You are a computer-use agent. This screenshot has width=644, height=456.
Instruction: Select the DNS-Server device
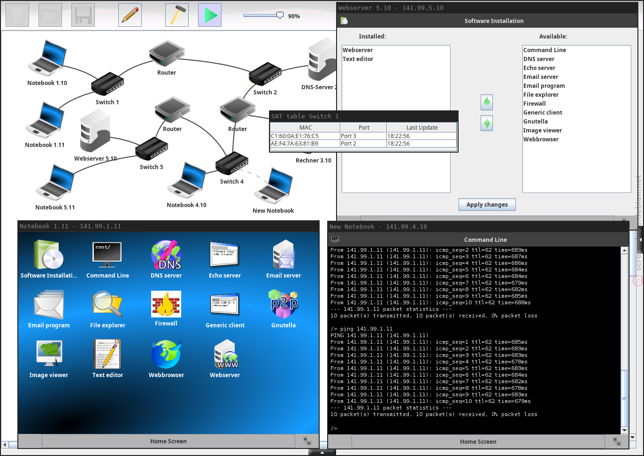click(322, 60)
